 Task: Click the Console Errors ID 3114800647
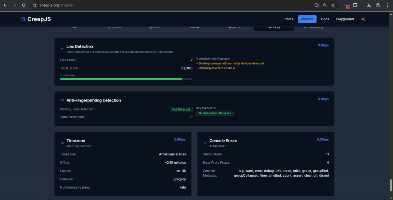pos(217,146)
